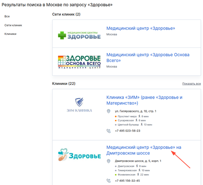The width and height of the screenshot is (203, 185).
Task: Click metro station 'Проспект мира'
Action: (x=127, y=116)
